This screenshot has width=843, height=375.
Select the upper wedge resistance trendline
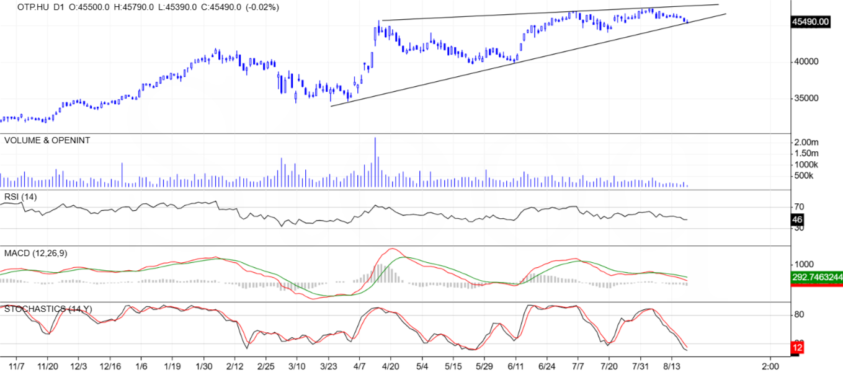point(550,12)
